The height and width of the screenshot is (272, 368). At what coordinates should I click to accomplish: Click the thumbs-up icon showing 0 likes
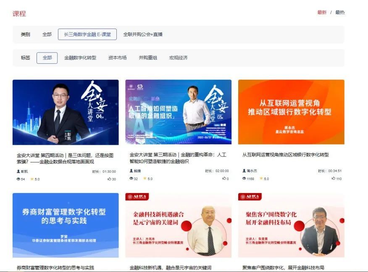click(224, 178)
